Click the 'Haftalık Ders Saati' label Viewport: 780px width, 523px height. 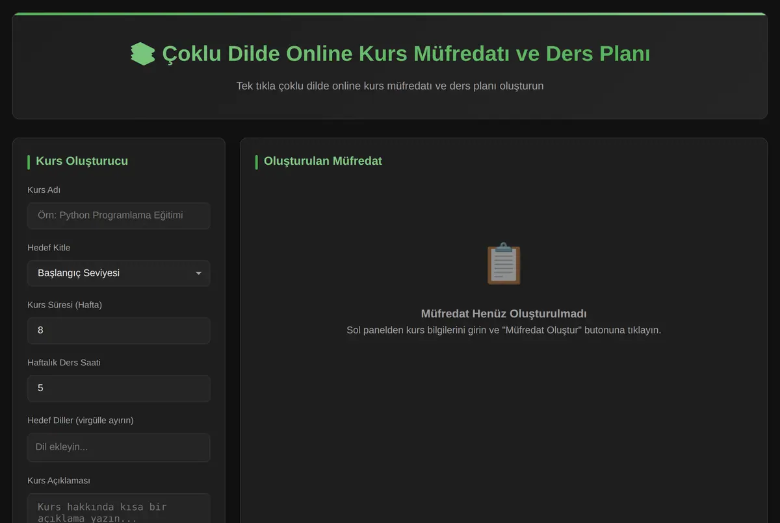(64, 363)
